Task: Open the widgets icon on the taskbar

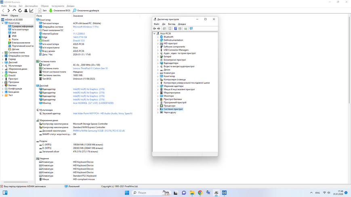Action: pos(5,193)
